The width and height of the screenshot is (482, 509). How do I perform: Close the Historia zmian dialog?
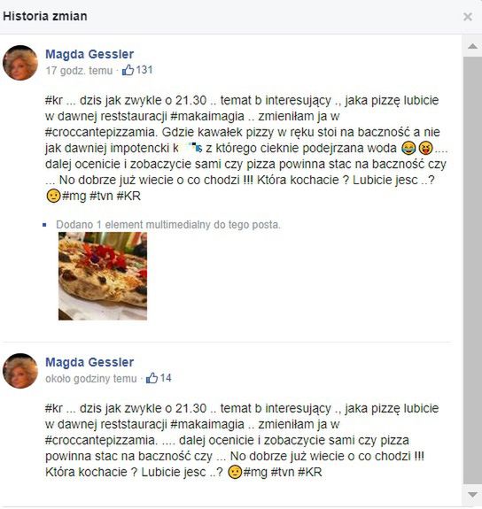coord(467,17)
